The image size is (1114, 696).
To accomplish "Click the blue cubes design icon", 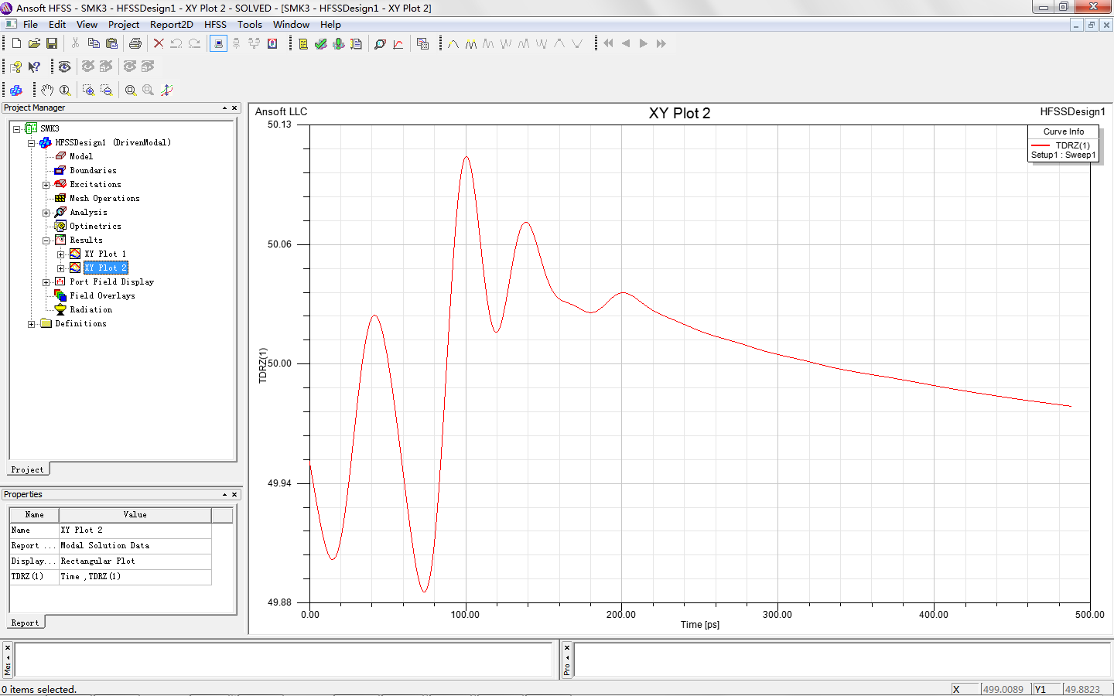I will [16, 90].
